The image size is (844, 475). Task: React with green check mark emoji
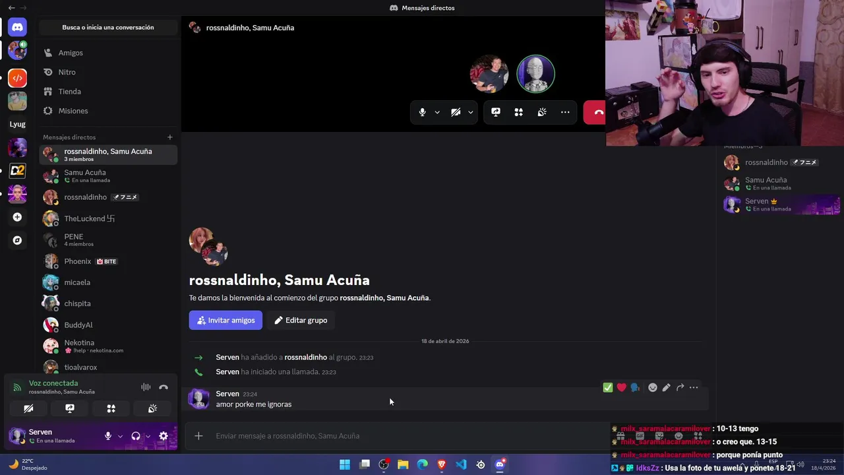(608, 387)
